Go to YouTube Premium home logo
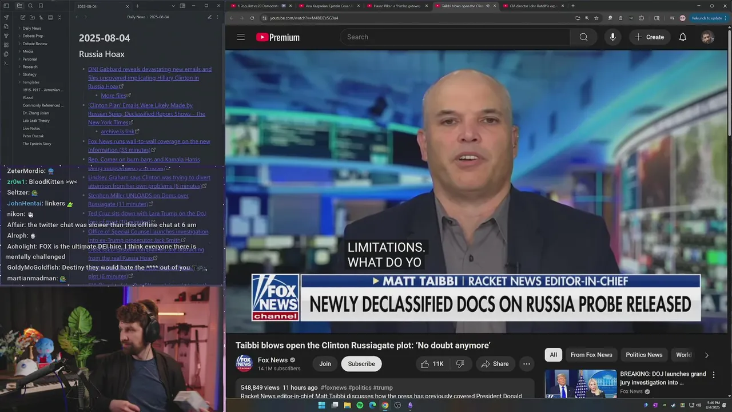This screenshot has width=732, height=412. (x=278, y=37)
